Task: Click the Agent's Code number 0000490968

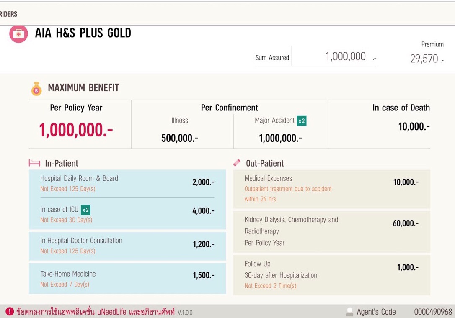Action: [433, 312]
